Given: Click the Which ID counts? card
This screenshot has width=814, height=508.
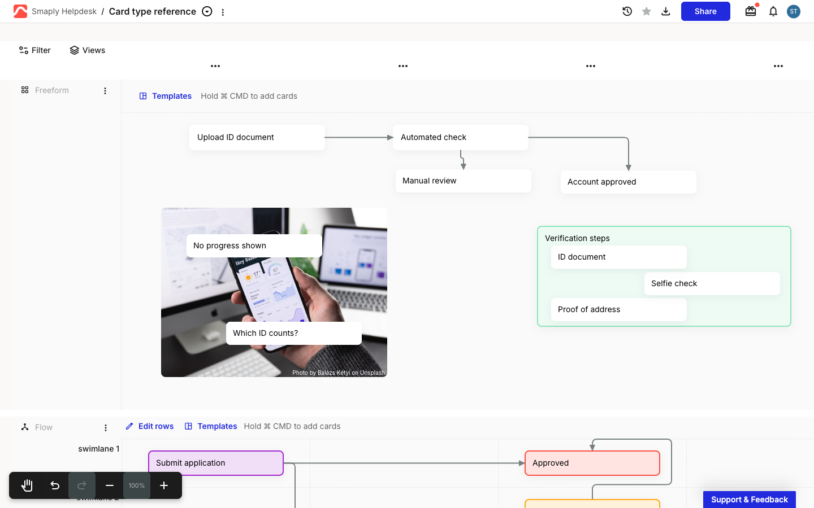Looking at the screenshot, I should tap(294, 333).
